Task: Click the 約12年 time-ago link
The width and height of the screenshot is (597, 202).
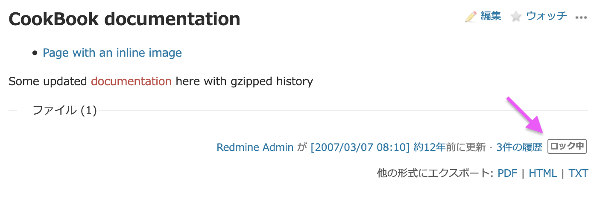Action: click(x=429, y=147)
